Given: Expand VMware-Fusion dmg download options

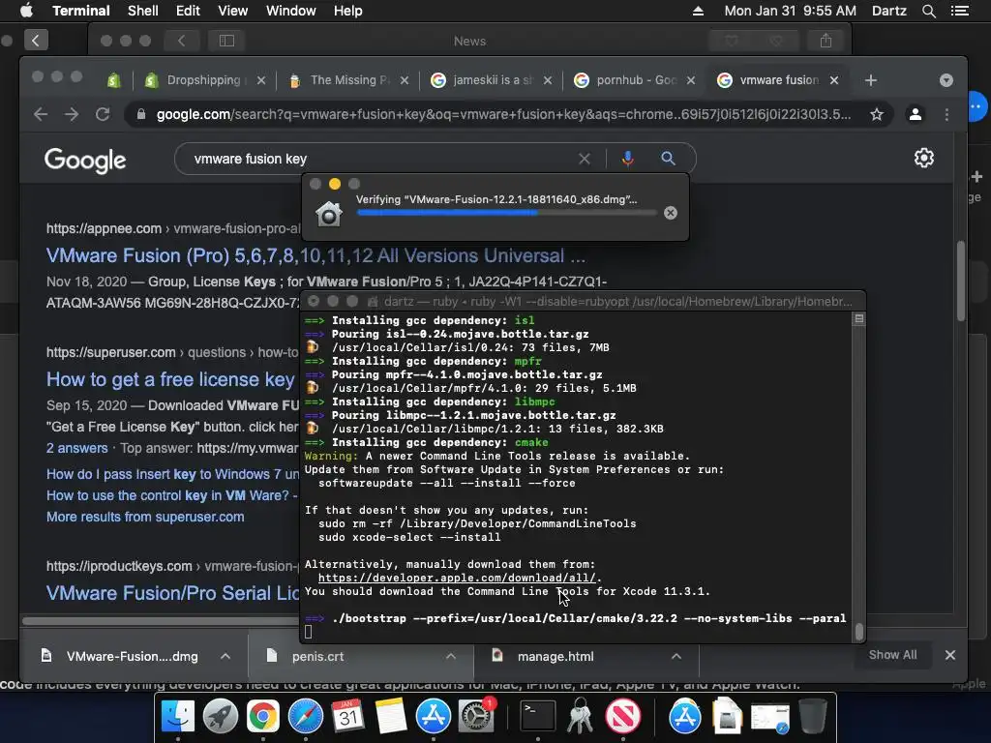Looking at the screenshot, I should click(x=225, y=657).
